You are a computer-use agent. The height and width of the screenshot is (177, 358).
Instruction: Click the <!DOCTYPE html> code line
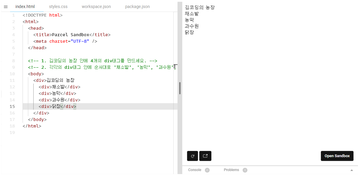[43, 15]
